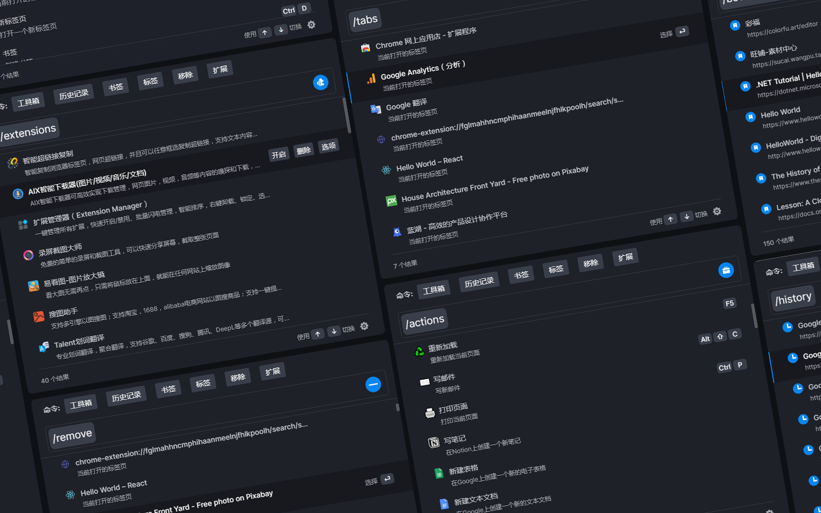This screenshot has width=821, height=513.
Task: Select 移除 command in the actions panel
Action: coord(591,263)
